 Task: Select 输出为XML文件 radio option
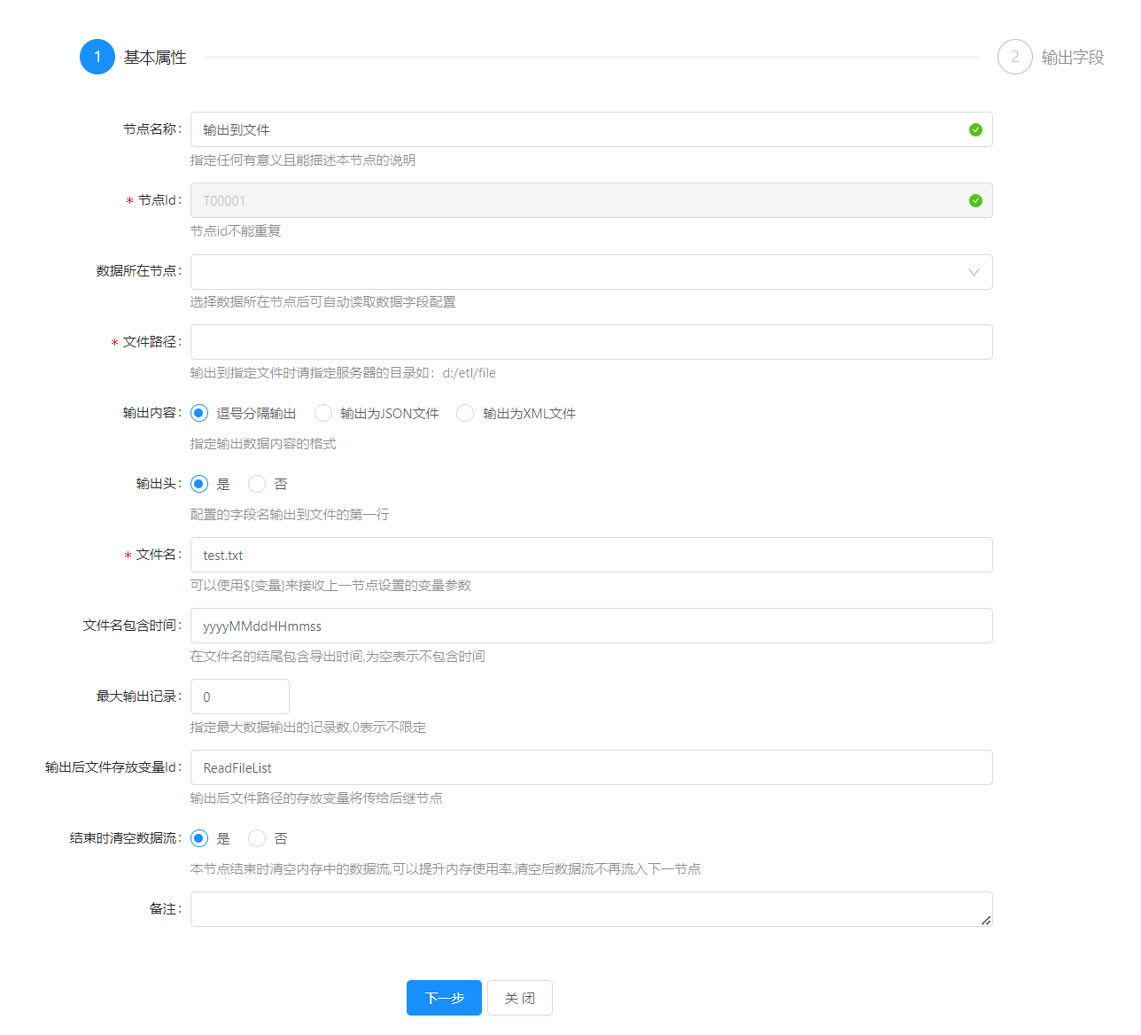pos(466,414)
